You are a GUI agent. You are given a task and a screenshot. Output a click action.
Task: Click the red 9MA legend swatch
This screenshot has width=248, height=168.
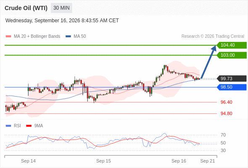coord(29,126)
